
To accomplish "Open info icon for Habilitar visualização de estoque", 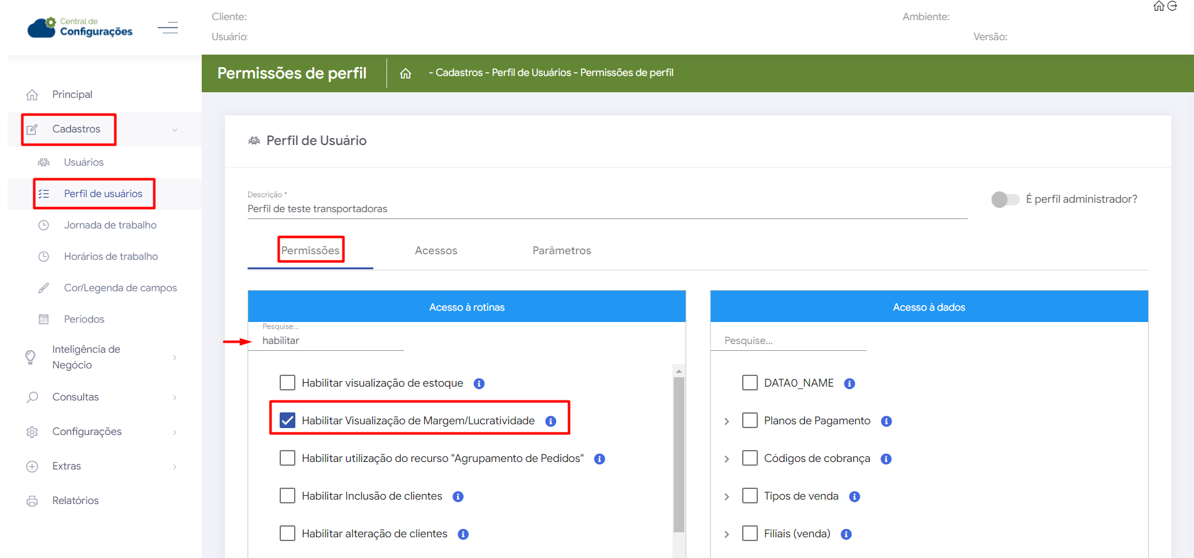I will coord(479,384).
